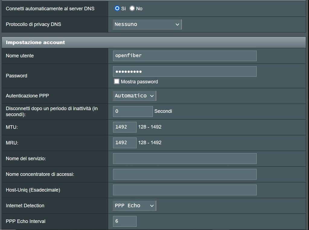Select the MTU value field
The image size is (309, 230).
[125, 127]
